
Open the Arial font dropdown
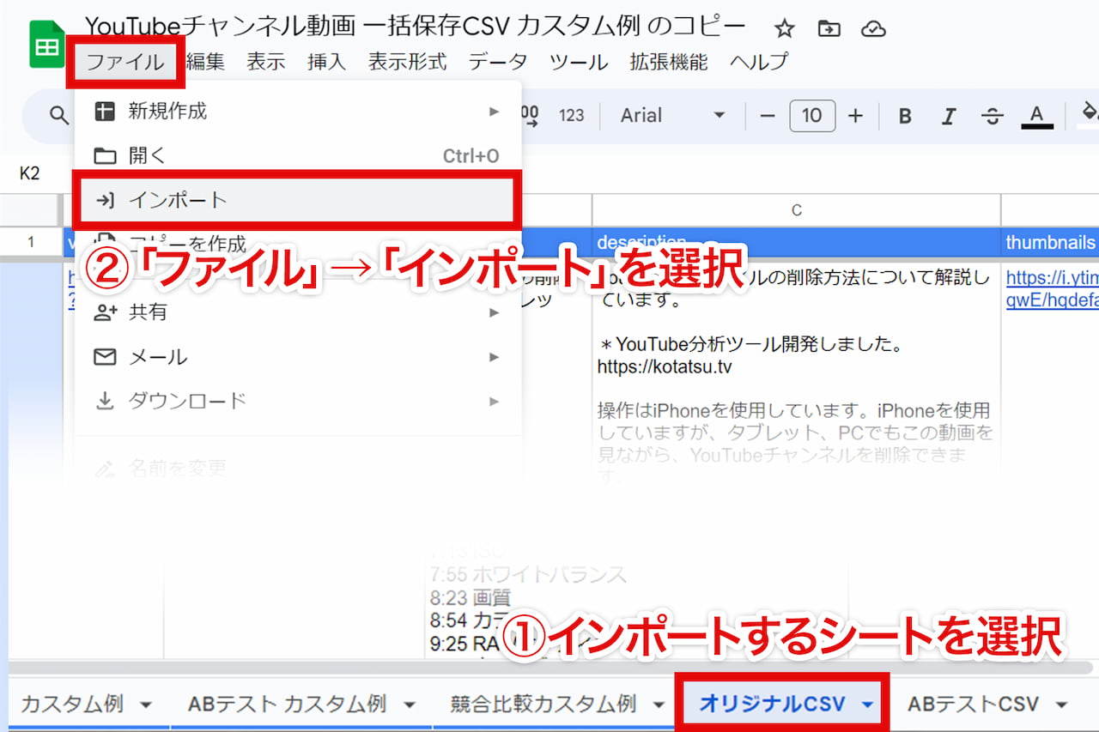pyautogui.click(x=673, y=115)
